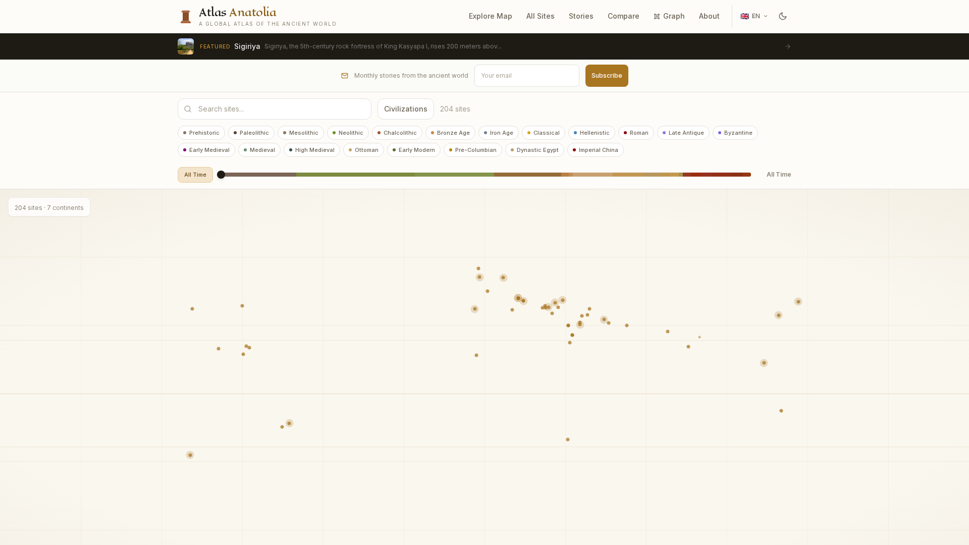Click the UK flag language icon
This screenshot has width=969, height=545.
(x=744, y=16)
